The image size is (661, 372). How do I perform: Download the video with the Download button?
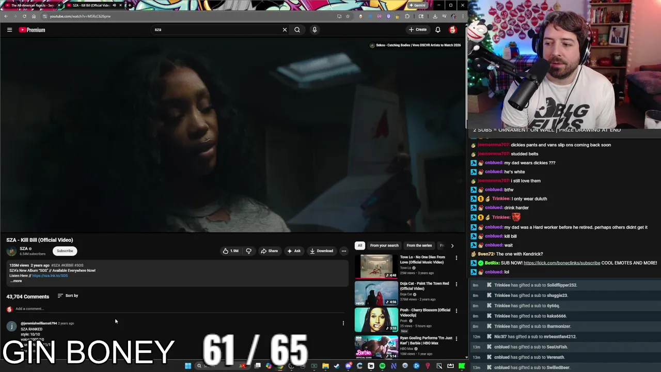click(321, 251)
